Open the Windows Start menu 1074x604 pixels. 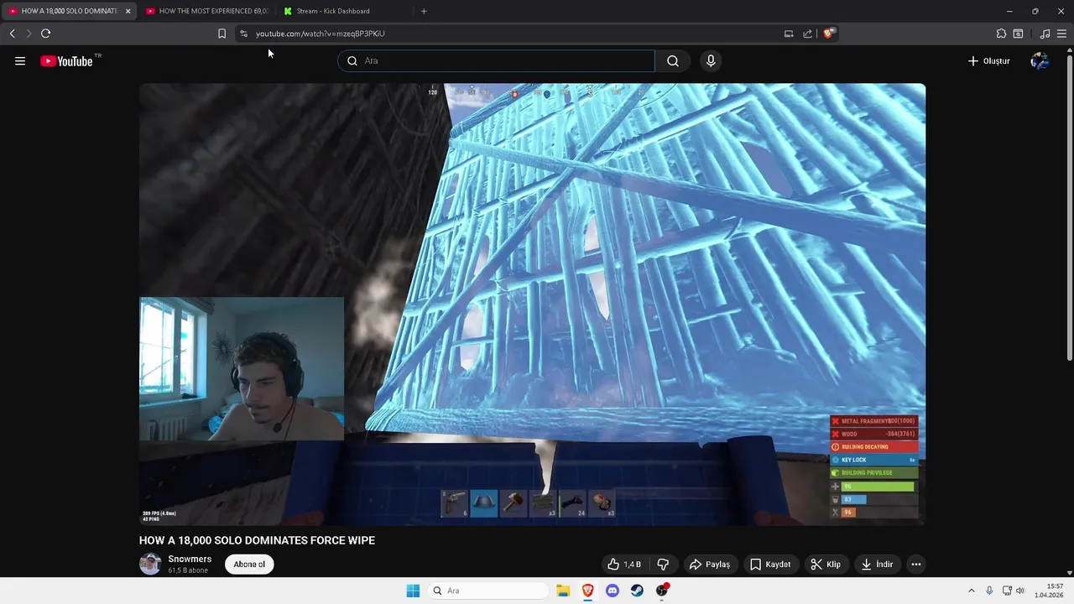coord(413,591)
